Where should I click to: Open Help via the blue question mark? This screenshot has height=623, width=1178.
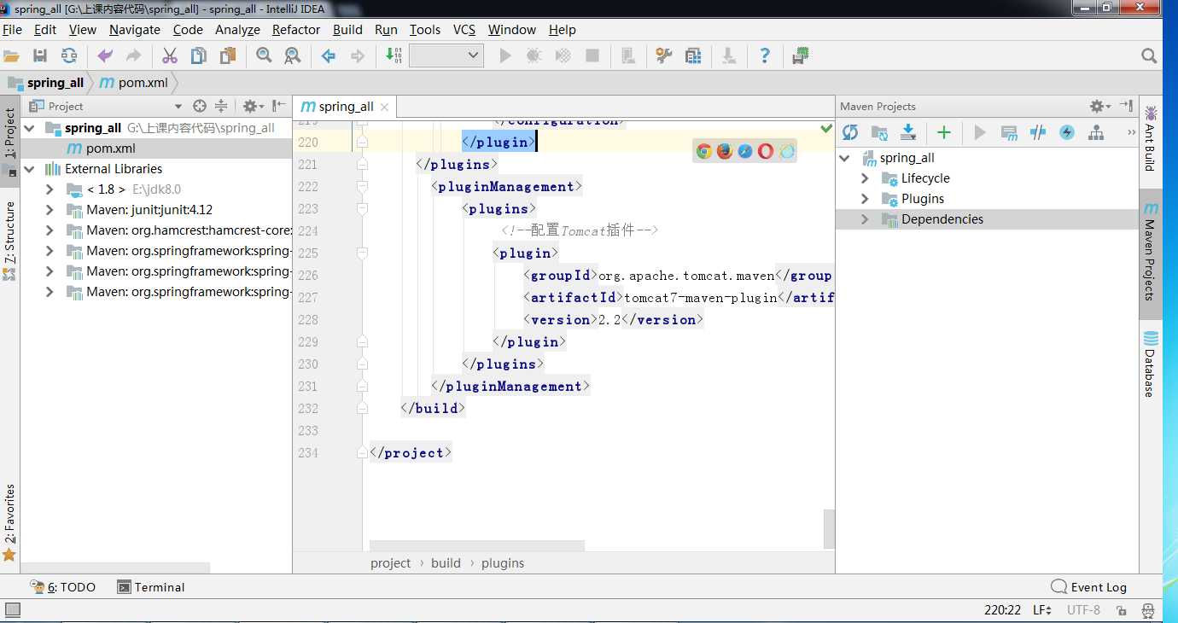765,55
